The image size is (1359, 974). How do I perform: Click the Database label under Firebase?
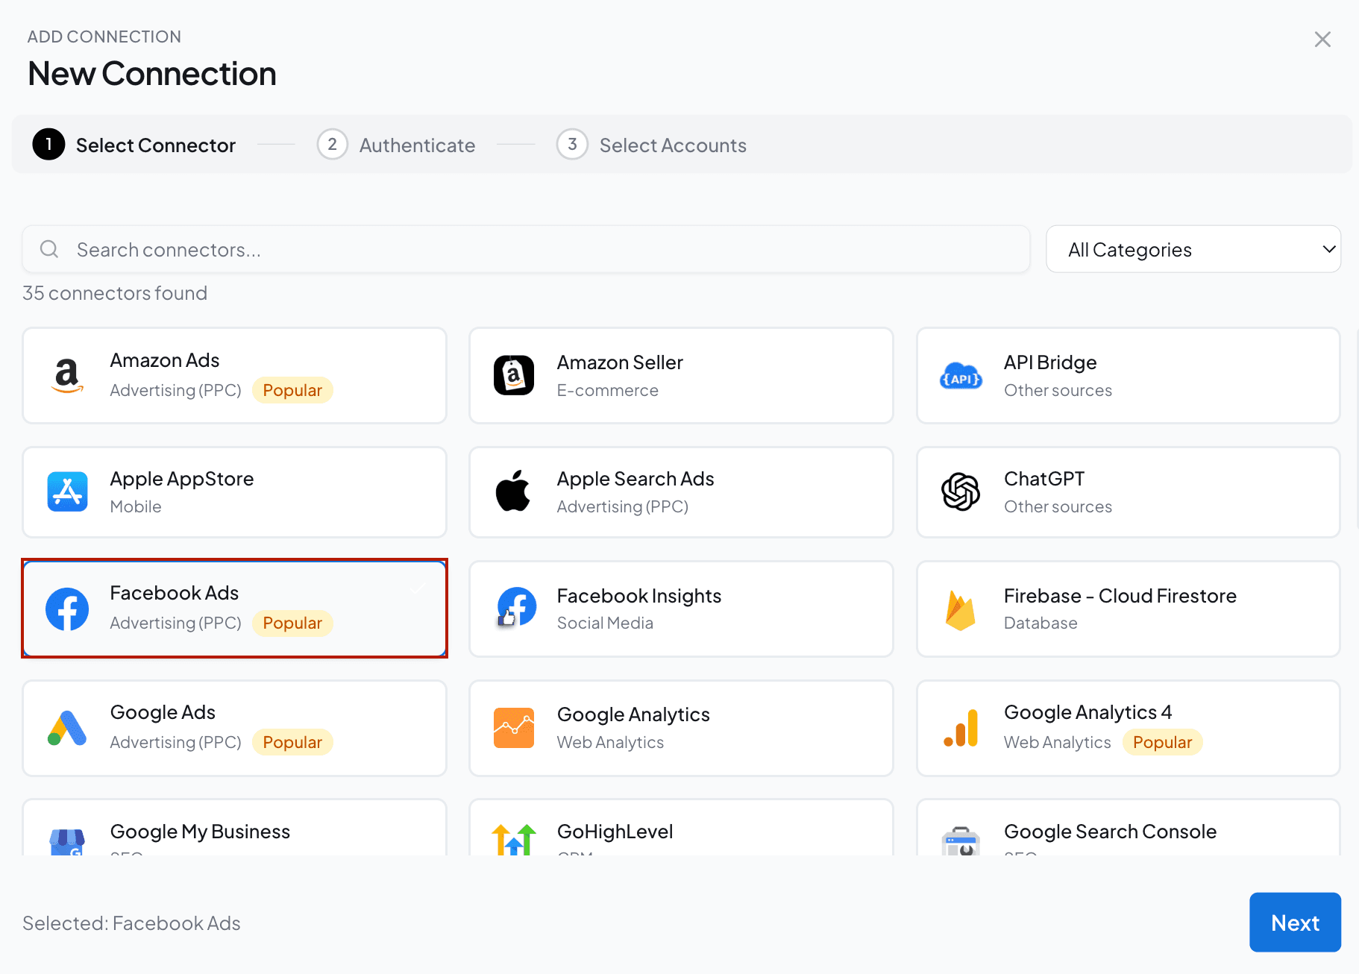tap(1041, 623)
